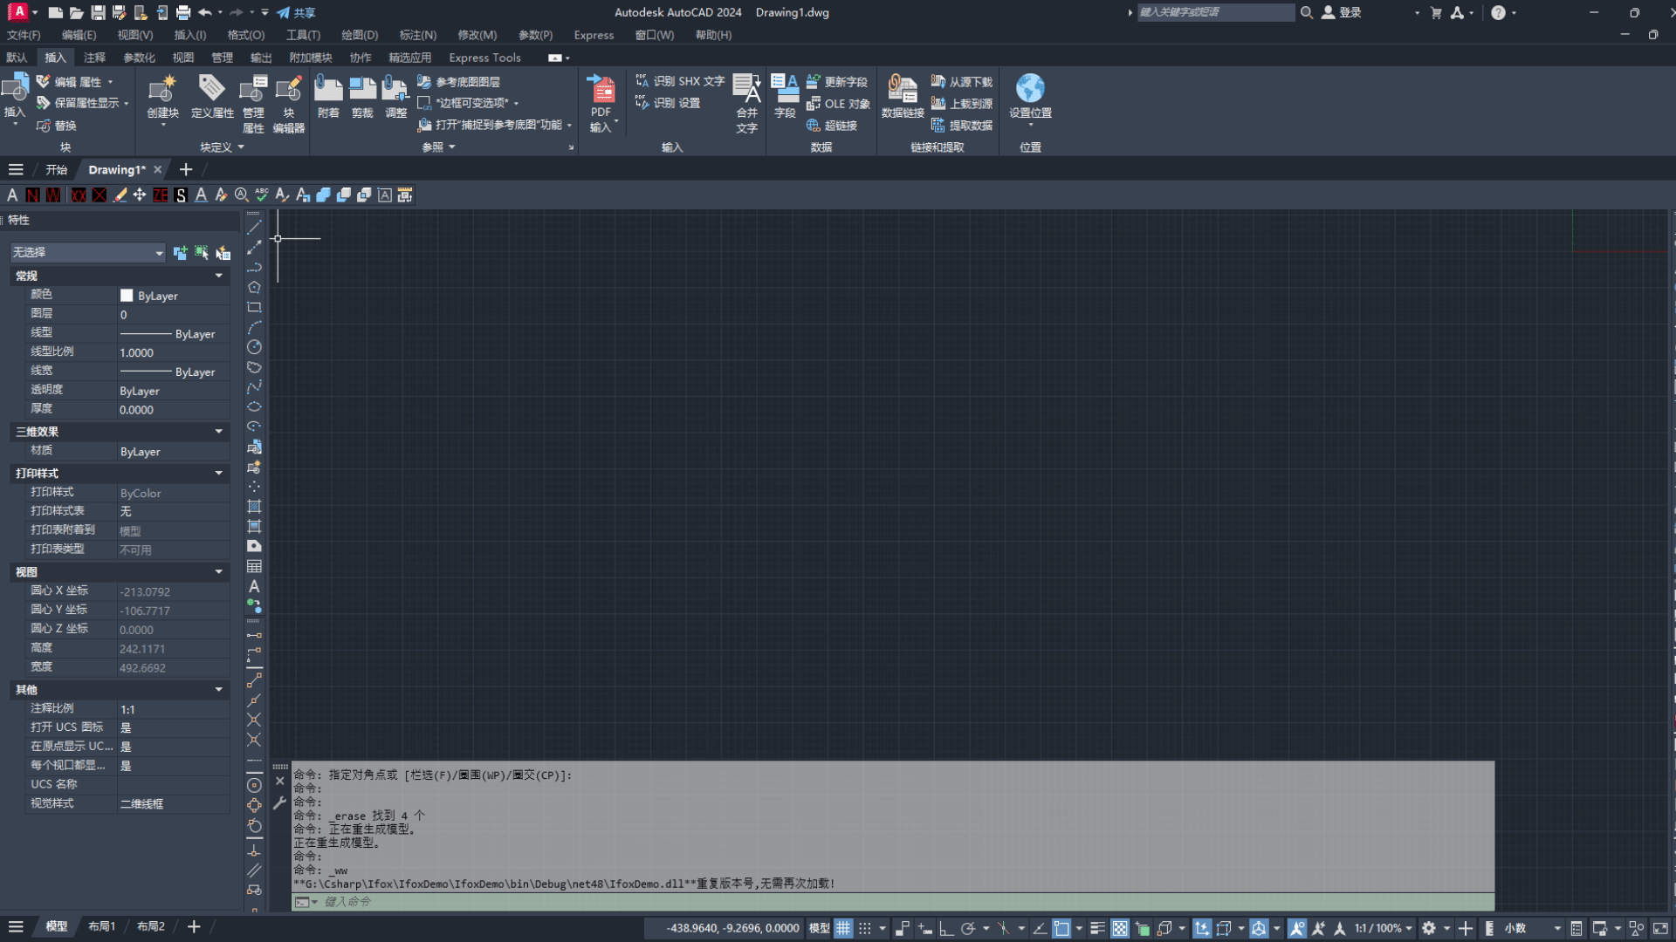
Task: Click the ByLayer color swatch
Action: (x=127, y=296)
